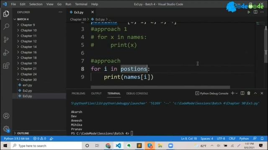The image size is (268, 150).
Task: Open Explorer Views and More Actions ellipsis
Action: pos(60,12)
